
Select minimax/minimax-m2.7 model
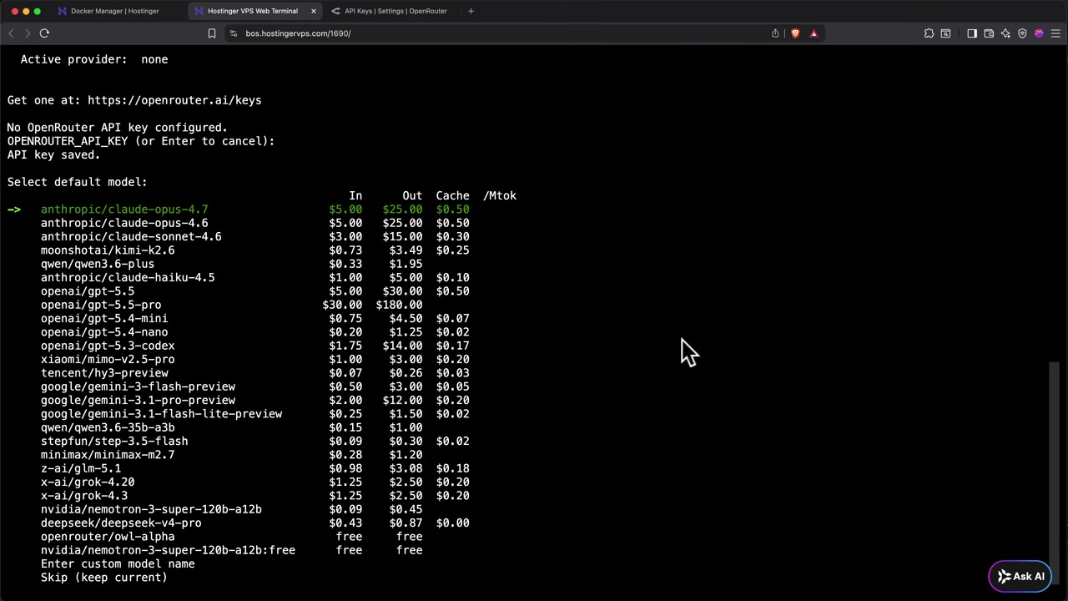pos(108,455)
